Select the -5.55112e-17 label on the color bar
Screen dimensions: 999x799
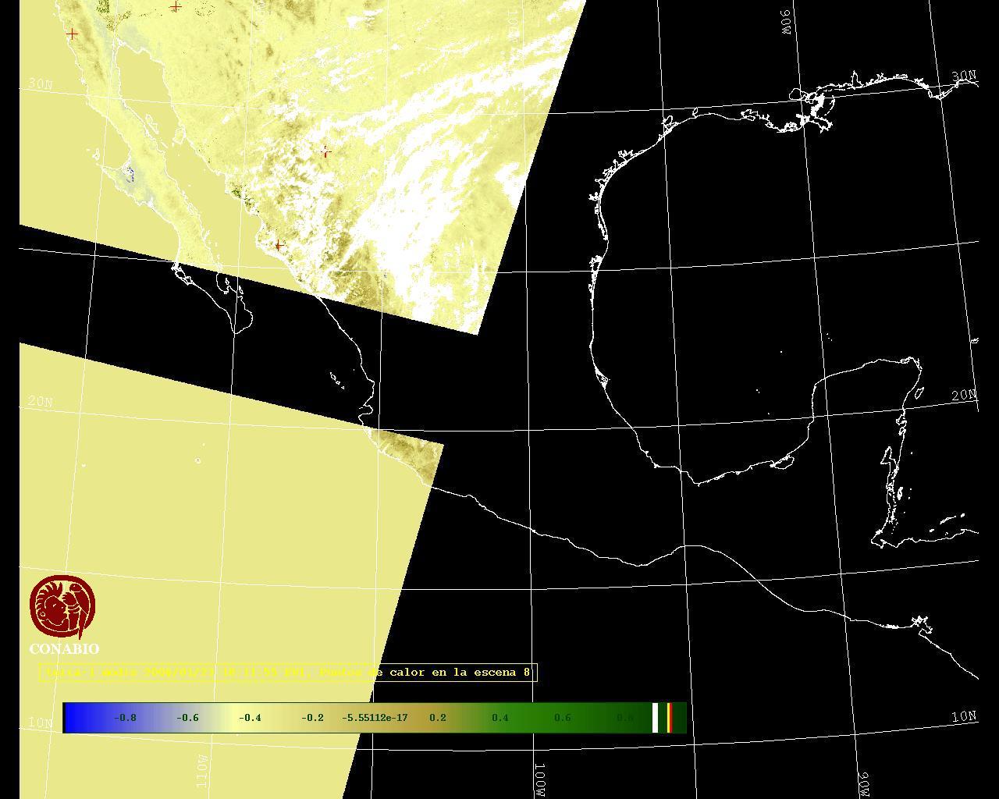point(375,718)
